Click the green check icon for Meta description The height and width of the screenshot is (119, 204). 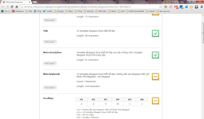(x=156, y=55)
